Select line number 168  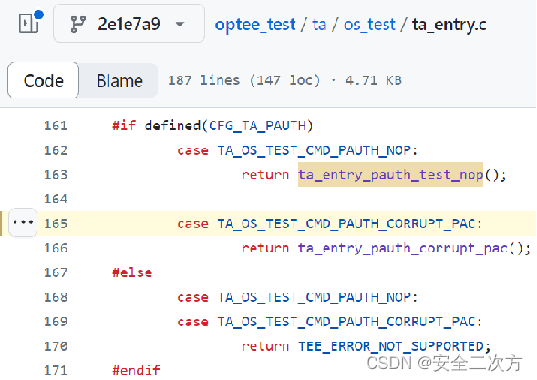(56, 297)
